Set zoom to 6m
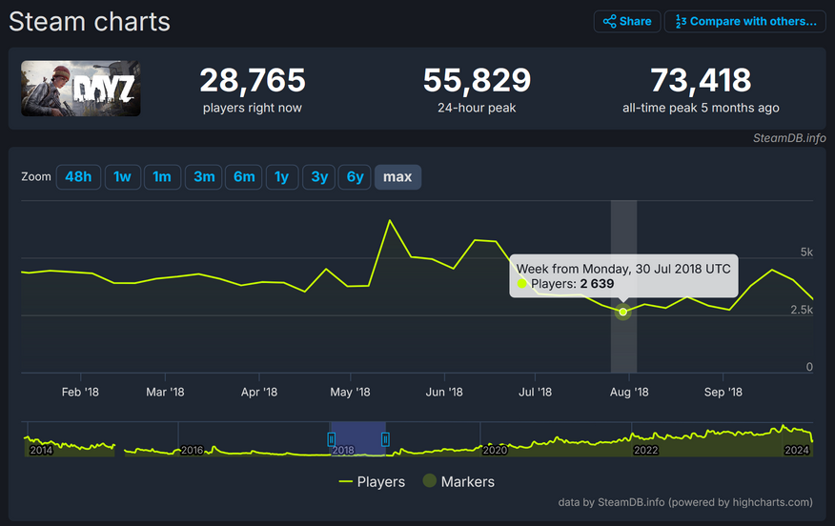 coord(244,176)
